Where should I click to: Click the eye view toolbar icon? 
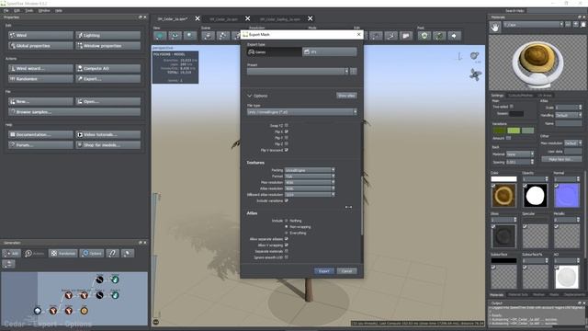[x=175, y=36]
